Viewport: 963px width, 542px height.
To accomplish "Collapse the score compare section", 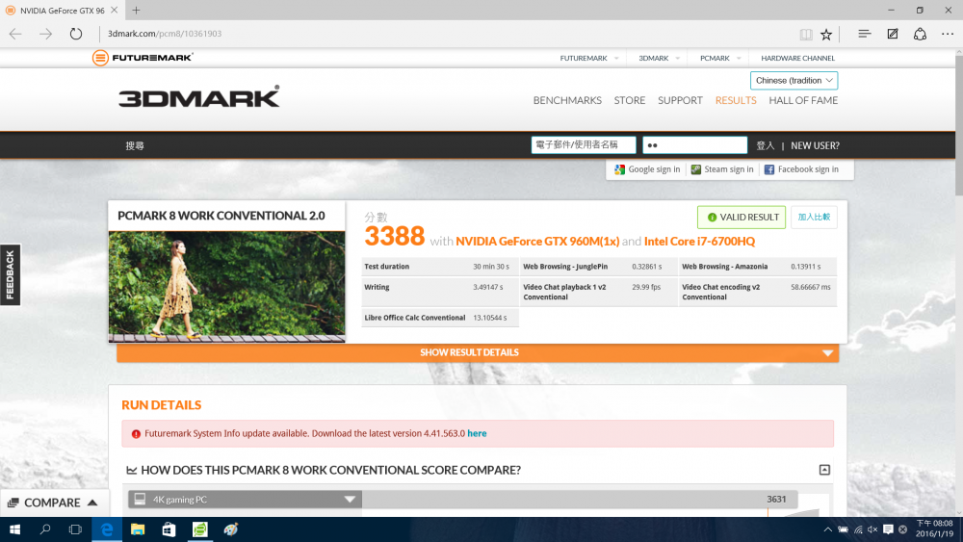I will (x=825, y=470).
